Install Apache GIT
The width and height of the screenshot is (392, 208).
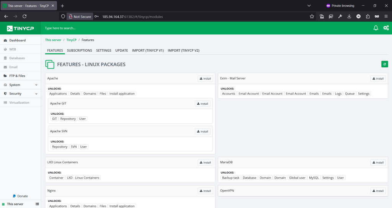[203, 104]
